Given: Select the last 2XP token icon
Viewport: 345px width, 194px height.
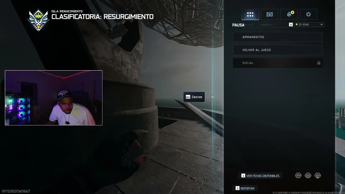Looking at the screenshot, I should (318, 175).
